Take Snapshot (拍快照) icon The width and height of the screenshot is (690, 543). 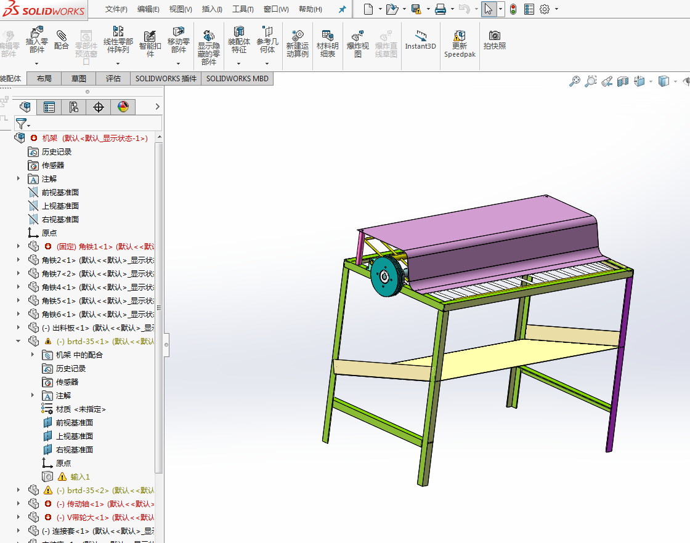coord(495,40)
